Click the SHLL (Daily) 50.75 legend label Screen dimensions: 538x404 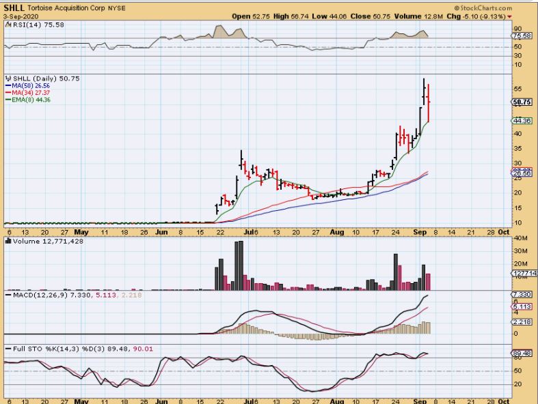click(46, 78)
